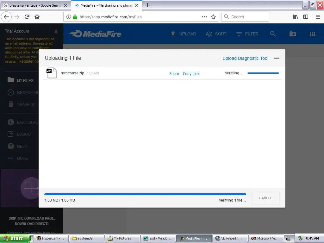The image size is (324, 243).
Task: Switch to HyperCam in taskbar
Action: (x=51, y=238)
